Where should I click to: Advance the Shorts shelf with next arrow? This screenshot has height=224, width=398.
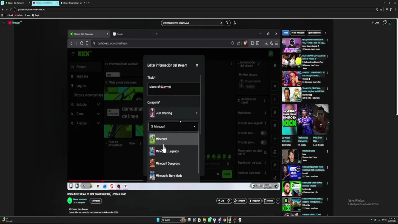click(x=328, y=123)
